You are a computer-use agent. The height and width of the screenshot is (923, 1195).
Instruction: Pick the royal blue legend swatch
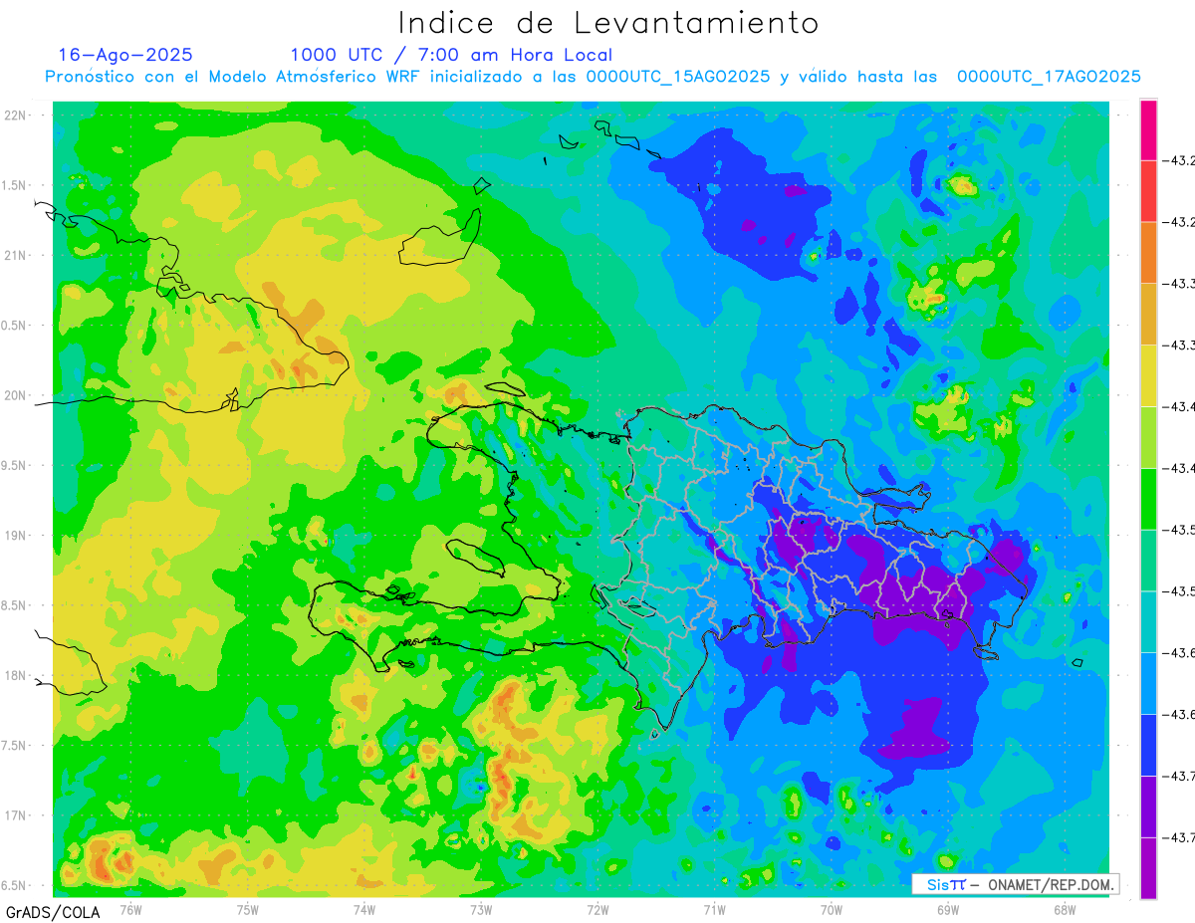click(x=1148, y=745)
